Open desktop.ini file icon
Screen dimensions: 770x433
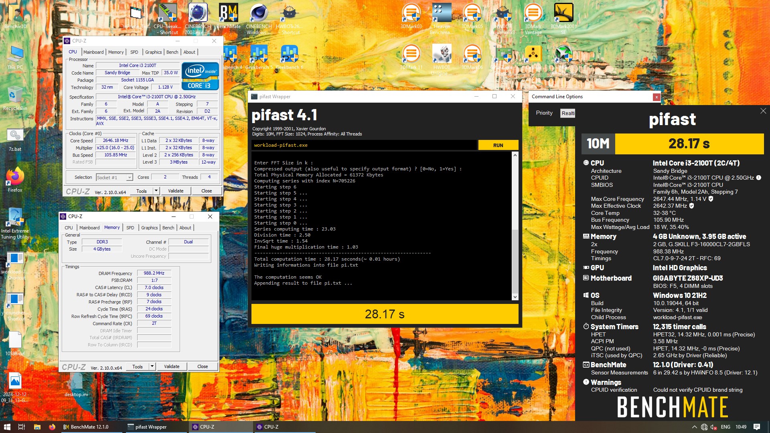click(x=76, y=384)
